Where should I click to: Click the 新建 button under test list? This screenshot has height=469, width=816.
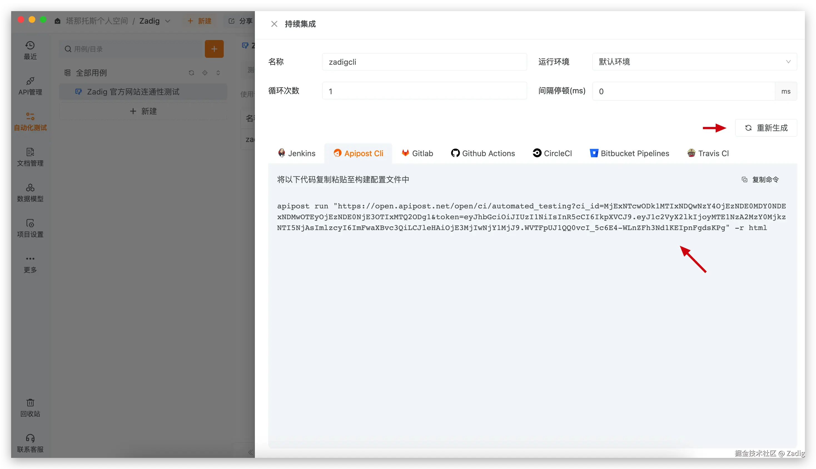[x=143, y=111]
